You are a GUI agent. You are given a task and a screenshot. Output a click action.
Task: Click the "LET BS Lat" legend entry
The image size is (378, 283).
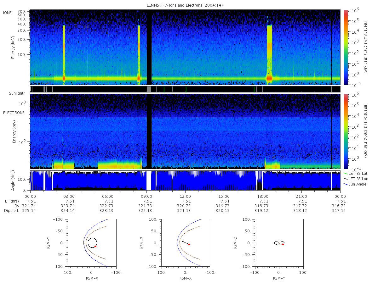point(358,173)
